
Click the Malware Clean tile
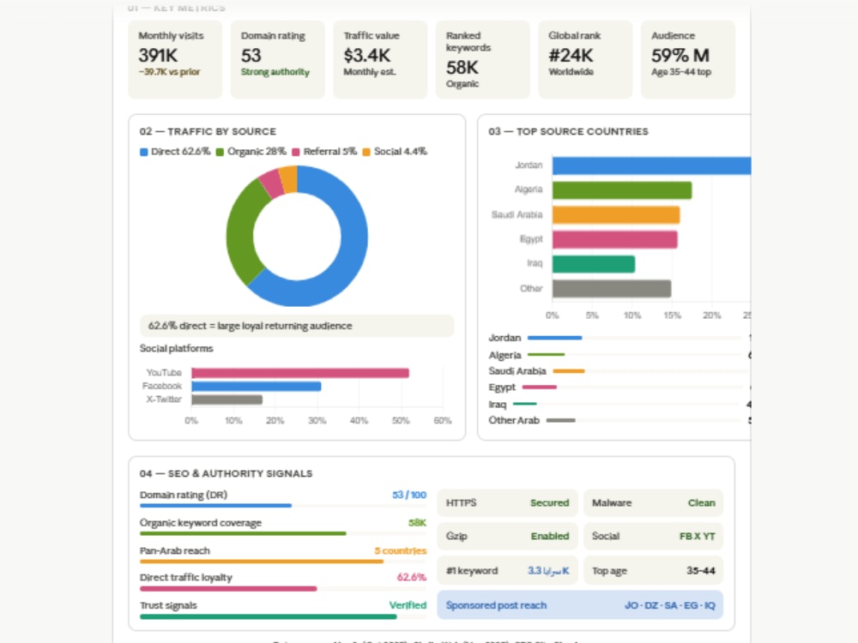tap(653, 503)
